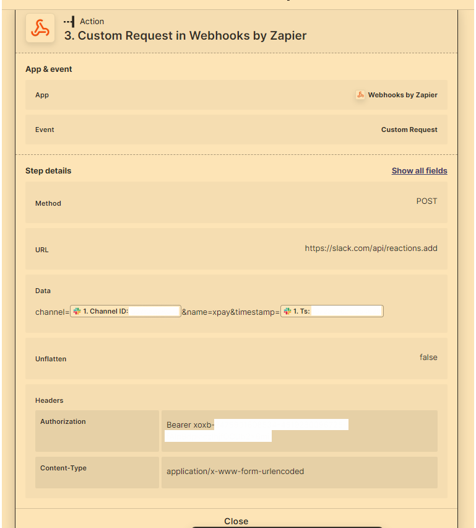Click the Action label
The image size is (476, 528).
click(92, 22)
